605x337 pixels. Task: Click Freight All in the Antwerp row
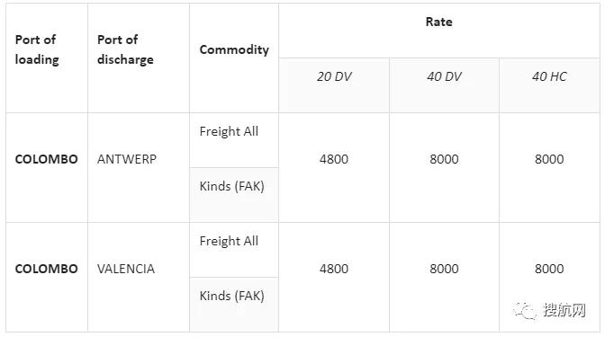[x=229, y=132]
